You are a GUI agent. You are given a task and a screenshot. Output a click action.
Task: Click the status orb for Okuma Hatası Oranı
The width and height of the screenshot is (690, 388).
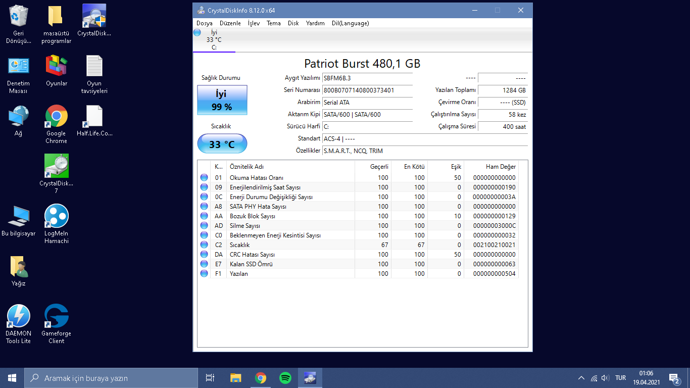click(204, 178)
